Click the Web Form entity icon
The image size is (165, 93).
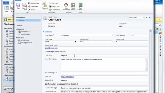coord(45,18)
